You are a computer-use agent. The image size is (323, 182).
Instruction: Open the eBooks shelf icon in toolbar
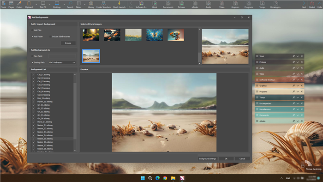point(195,4)
